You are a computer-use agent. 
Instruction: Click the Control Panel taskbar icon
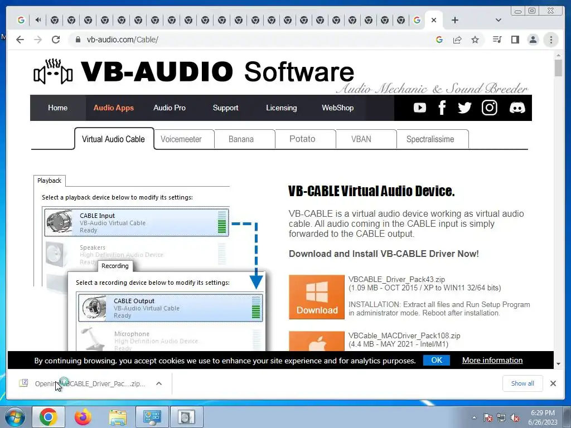pyautogui.click(x=152, y=417)
